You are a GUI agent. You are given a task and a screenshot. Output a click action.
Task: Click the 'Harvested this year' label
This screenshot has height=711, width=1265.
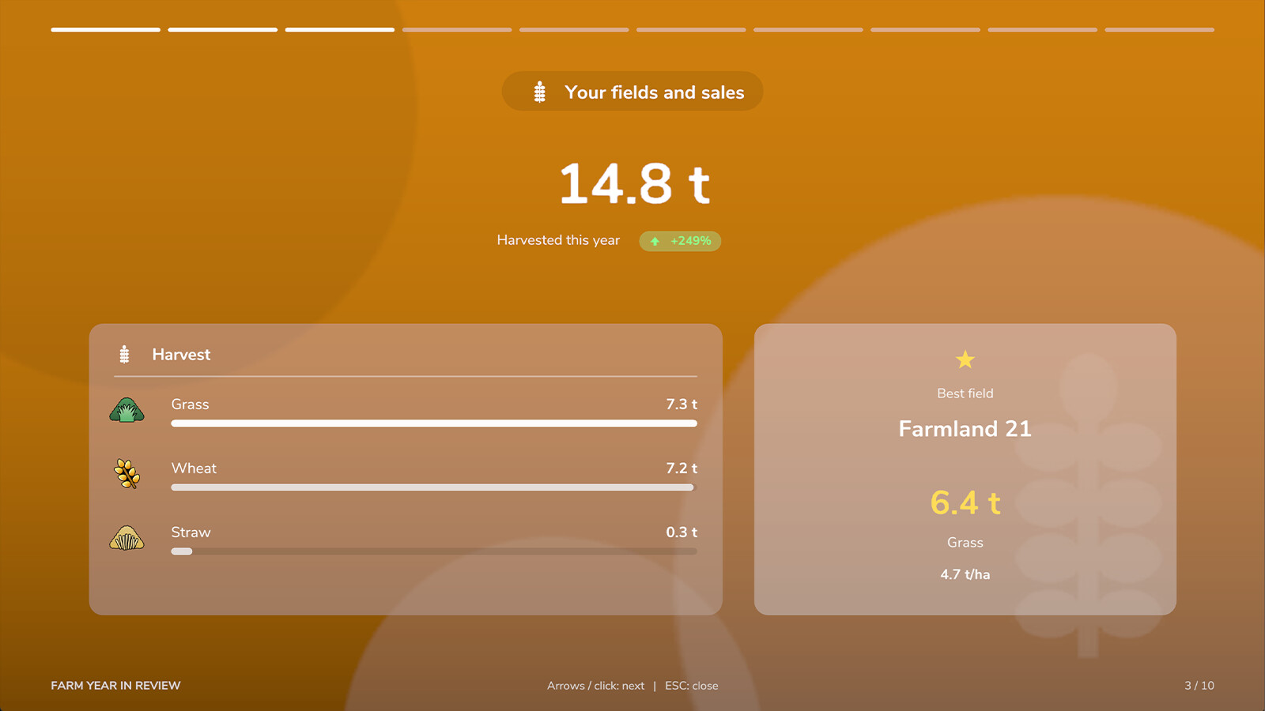(x=558, y=240)
